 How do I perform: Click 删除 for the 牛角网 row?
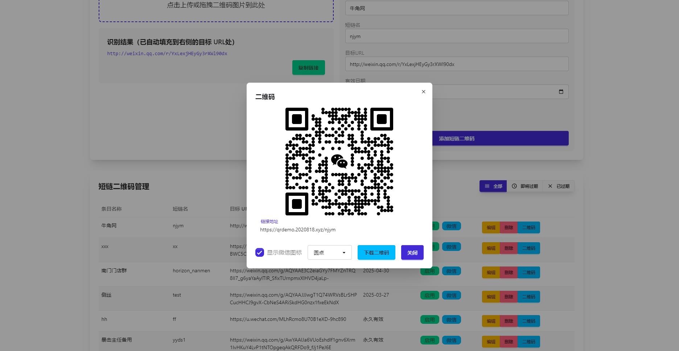(509, 227)
